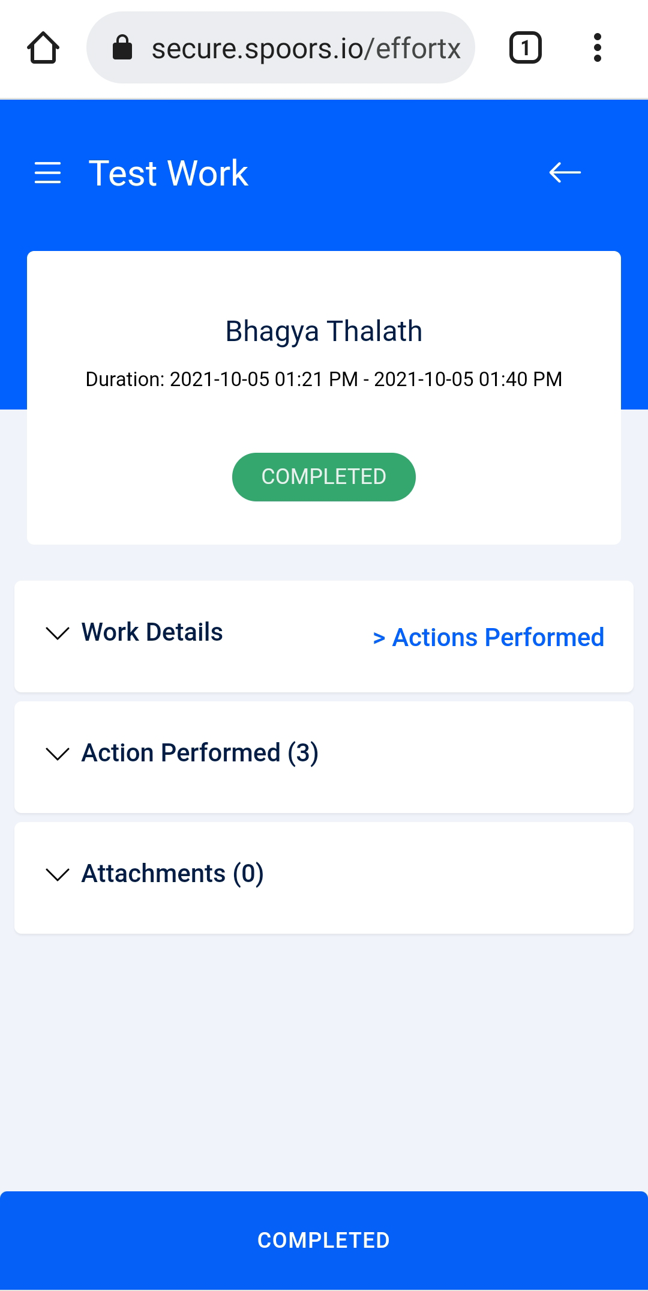Select the Action Performed (3) heading
Viewport: 648px width, 1291px height.
click(x=200, y=753)
